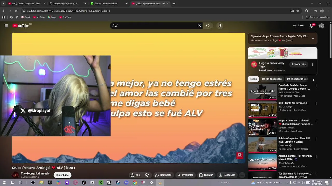332x186 pixels.
Task: Open Discord from the taskbar
Action: coord(126,183)
